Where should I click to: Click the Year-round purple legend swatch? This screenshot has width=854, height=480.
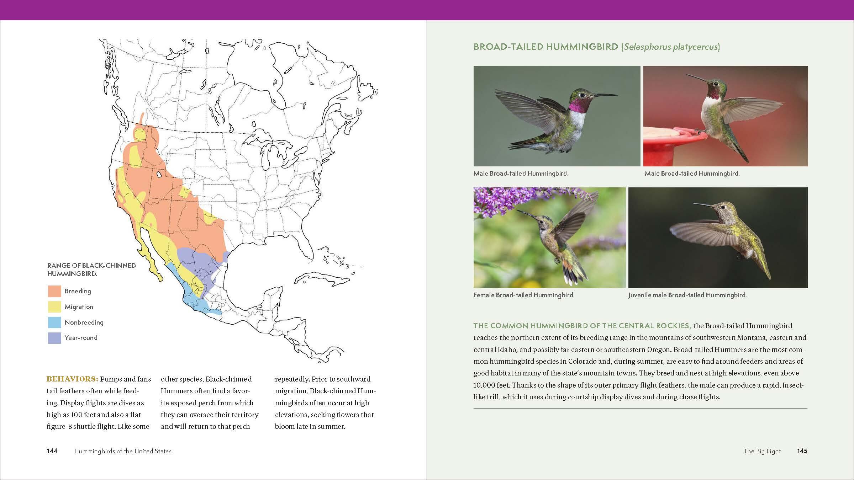[x=54, y=338]
